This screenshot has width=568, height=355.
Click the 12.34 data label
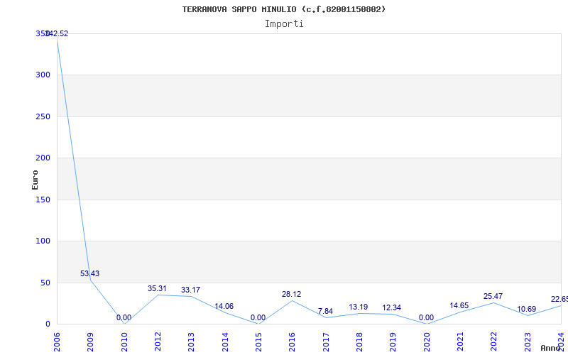(x=392, y=308)
